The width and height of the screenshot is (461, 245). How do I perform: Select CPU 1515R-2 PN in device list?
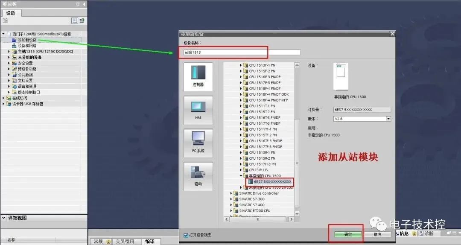click(x=262, y=158)
